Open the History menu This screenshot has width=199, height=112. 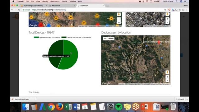click(x=45, y=1)
